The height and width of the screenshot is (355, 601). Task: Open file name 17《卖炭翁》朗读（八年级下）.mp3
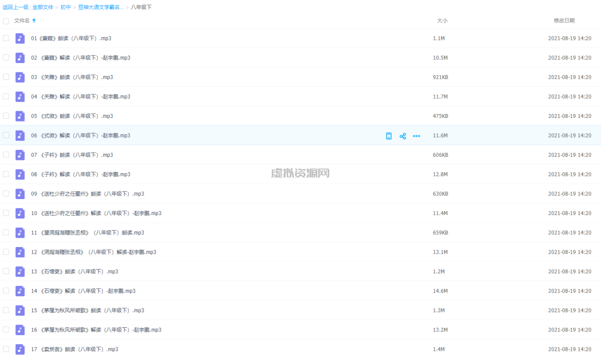point(75,349)
